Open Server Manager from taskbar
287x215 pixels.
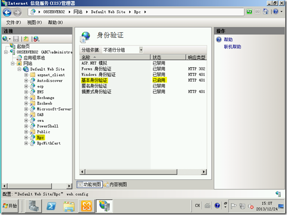(x=33, y=206)
